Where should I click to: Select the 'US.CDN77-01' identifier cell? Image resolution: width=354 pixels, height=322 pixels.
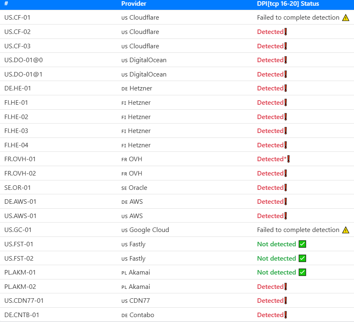coord(24,301)
